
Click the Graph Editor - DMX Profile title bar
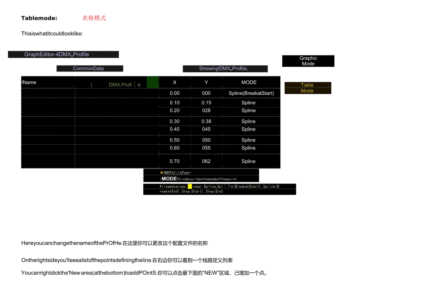63,54
